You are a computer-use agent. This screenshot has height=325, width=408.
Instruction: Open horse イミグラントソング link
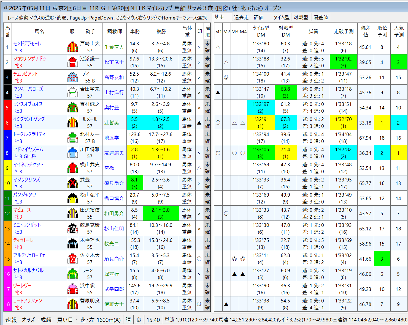(x=29, y=119)
